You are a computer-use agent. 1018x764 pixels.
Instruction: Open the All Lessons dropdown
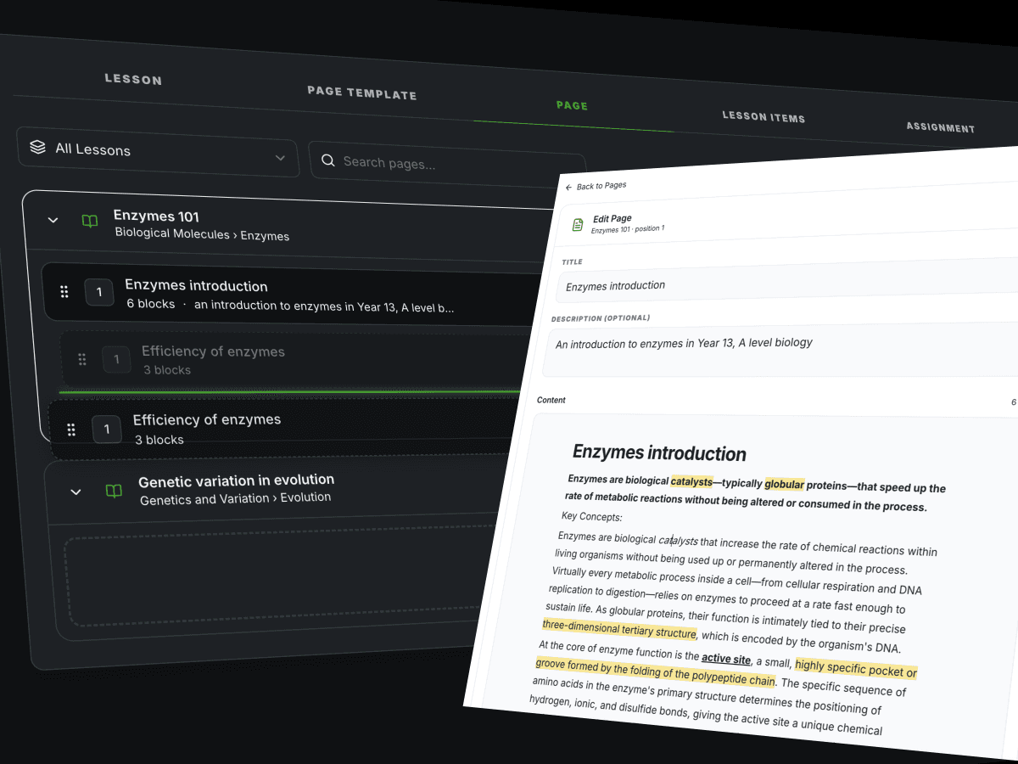pos(158,152)
